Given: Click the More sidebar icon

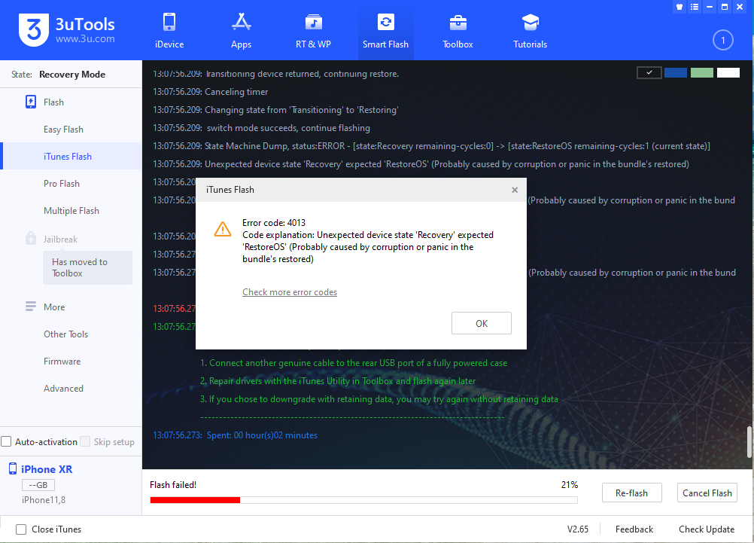Looking at the screenshot, I should click(31, 307).
